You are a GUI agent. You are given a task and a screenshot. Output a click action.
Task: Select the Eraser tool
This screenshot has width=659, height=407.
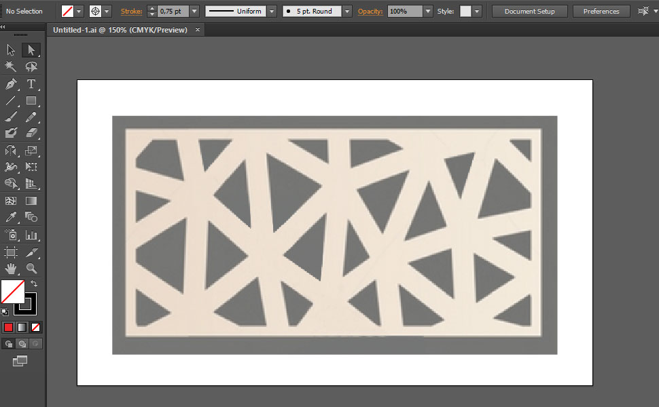31,133
